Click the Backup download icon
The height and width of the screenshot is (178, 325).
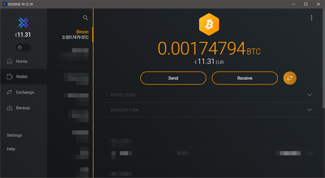coord(10,108)
